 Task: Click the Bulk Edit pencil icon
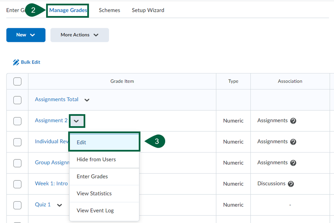16,62
